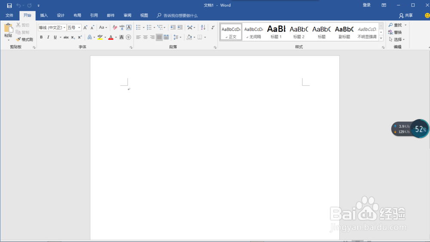430x242 pixels.
Task: Click the paragraph shading paint bucket
Action: click(189, 37)
